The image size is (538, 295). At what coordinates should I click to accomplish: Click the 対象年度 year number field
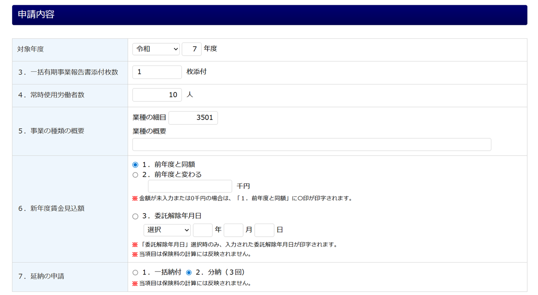[192, 49]
